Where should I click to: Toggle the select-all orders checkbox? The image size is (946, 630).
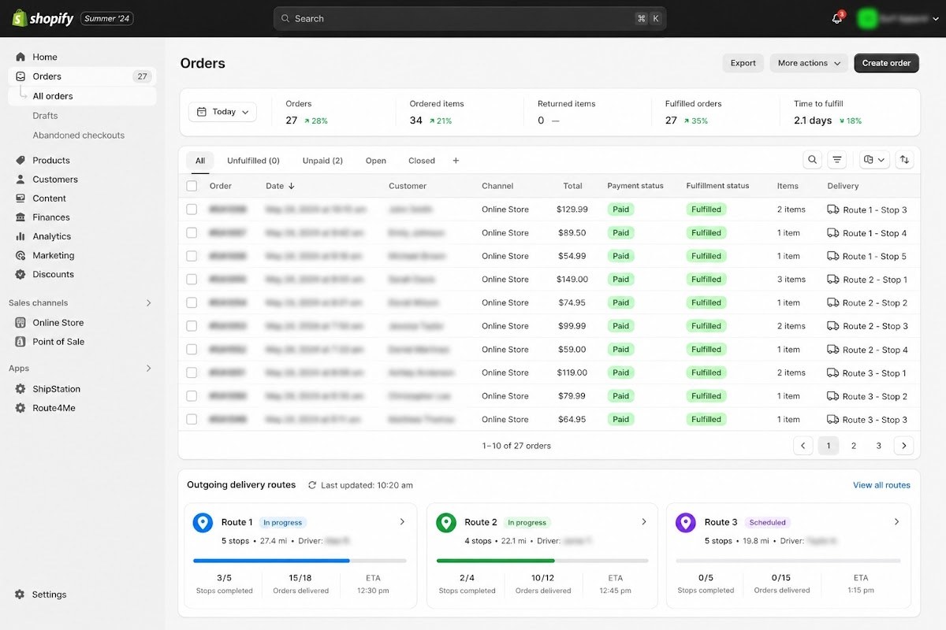192,186
